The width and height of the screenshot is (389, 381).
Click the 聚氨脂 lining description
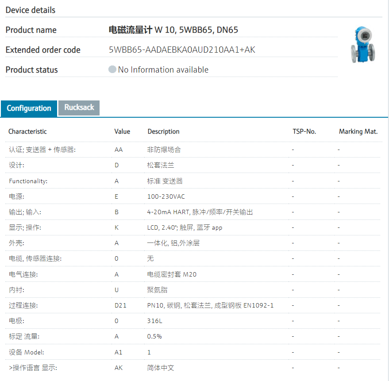[157, 290]
